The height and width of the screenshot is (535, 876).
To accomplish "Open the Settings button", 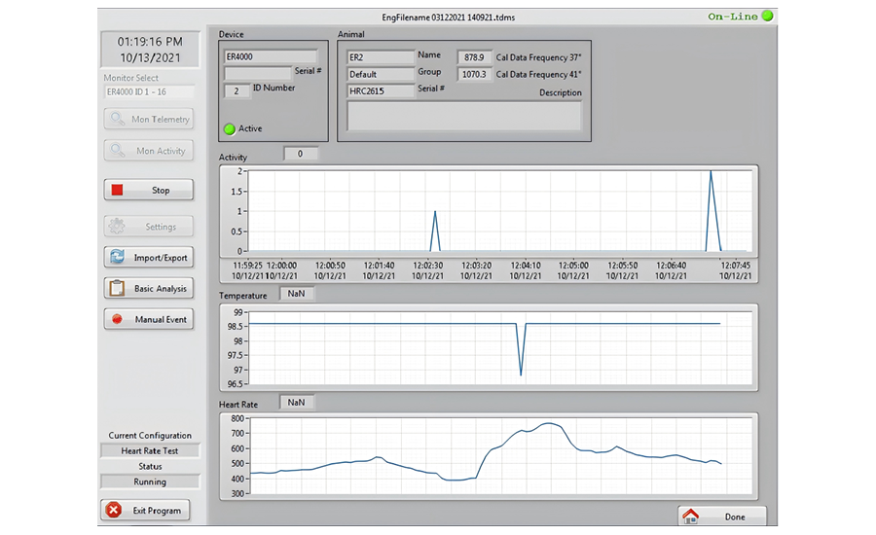I will [x=149, y=227].
